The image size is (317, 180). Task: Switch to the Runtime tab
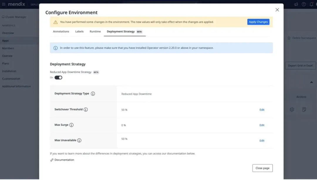tap(95, 32)
